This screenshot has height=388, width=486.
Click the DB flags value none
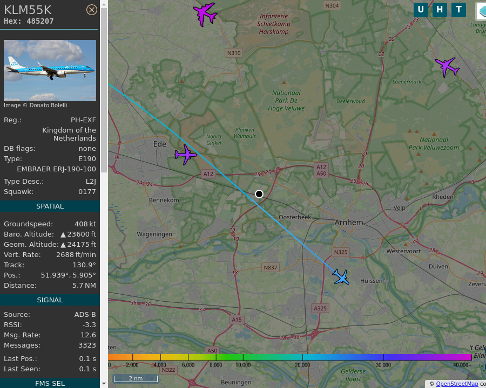87,149
